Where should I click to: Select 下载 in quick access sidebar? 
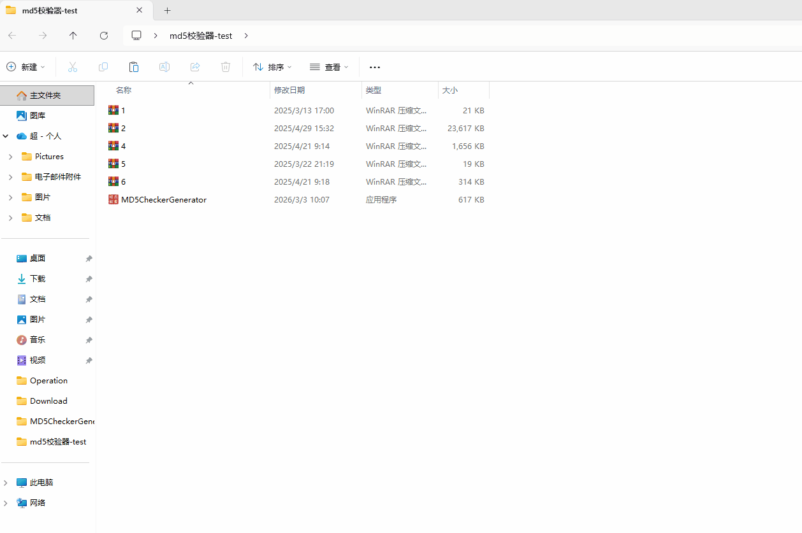click(38, 279)
